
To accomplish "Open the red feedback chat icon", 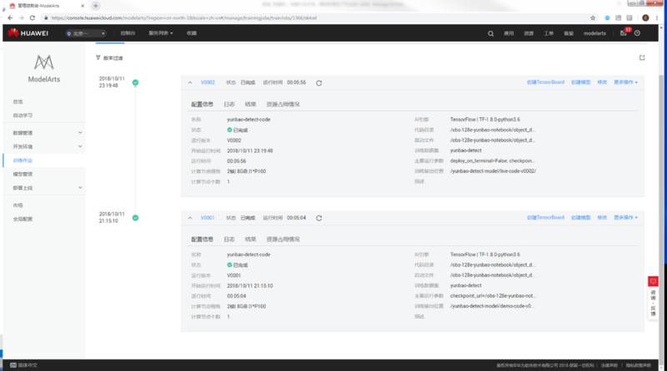I will click(x=653, y=281).
